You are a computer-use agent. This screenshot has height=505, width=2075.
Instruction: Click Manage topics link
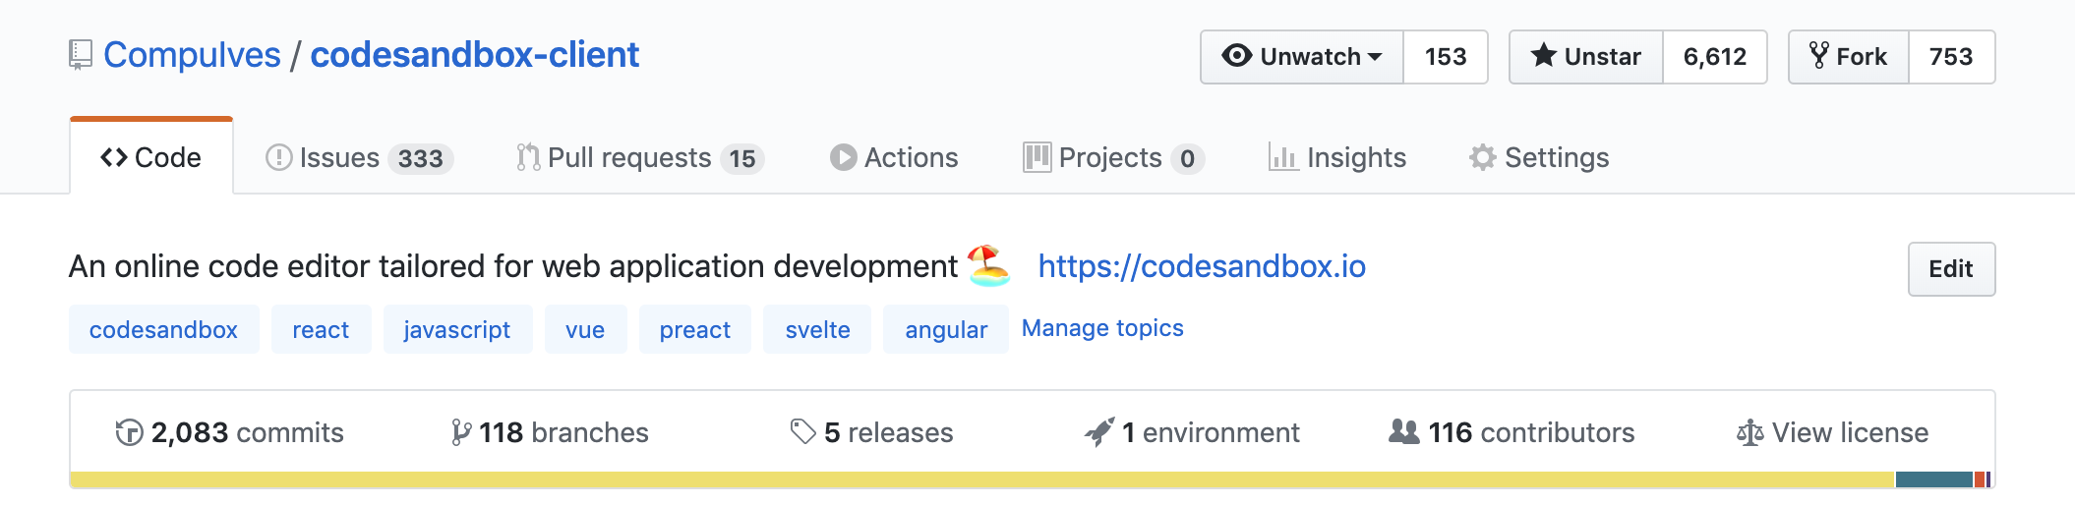[1102, 328]
